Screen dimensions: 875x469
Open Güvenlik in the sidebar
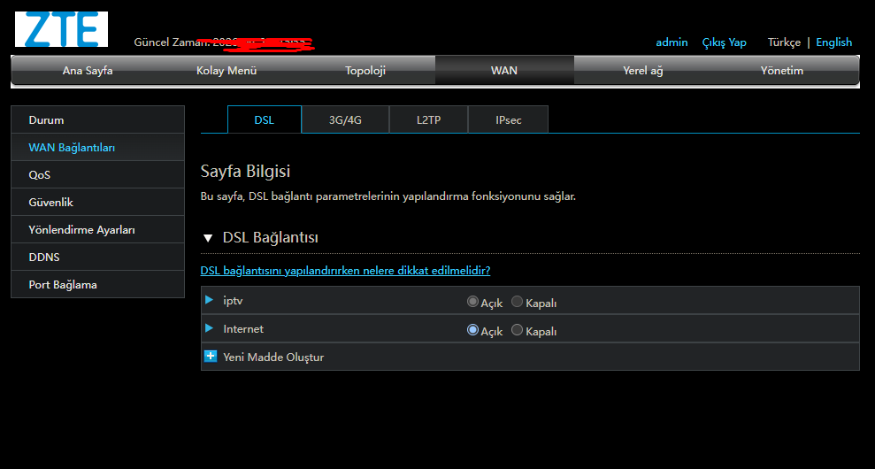[x=97, y=202]
